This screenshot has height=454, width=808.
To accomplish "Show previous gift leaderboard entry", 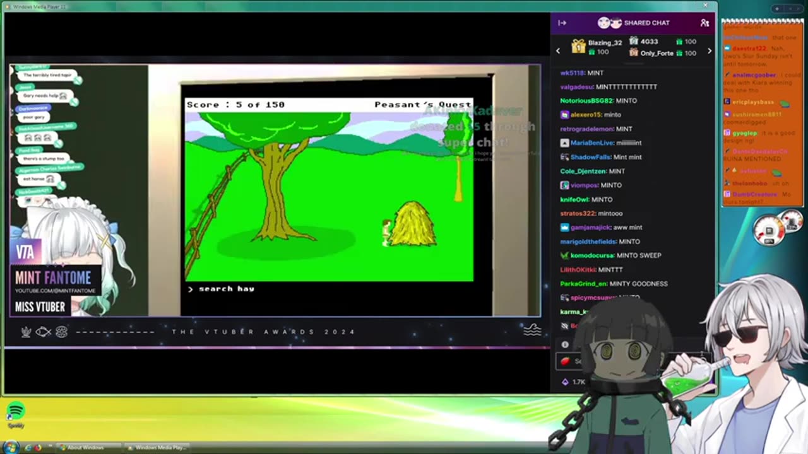I will coord(558,50).
